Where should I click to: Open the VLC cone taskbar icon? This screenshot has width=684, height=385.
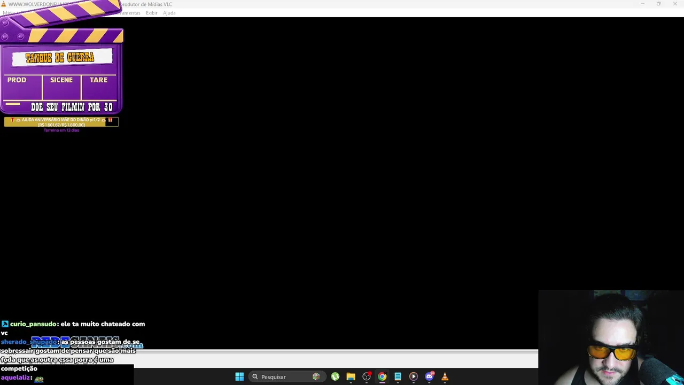pos(445,377)
